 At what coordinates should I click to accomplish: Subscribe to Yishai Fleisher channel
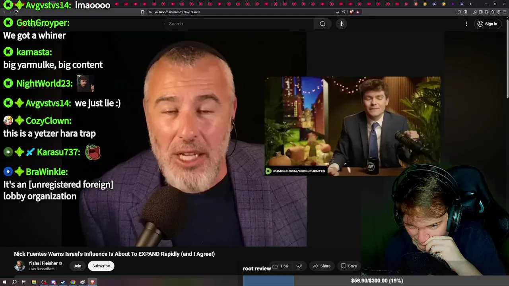point(101,266)
